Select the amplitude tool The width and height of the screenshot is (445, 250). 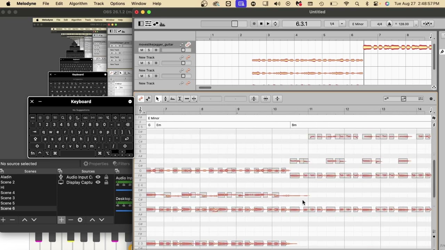[x=180, y=99]
